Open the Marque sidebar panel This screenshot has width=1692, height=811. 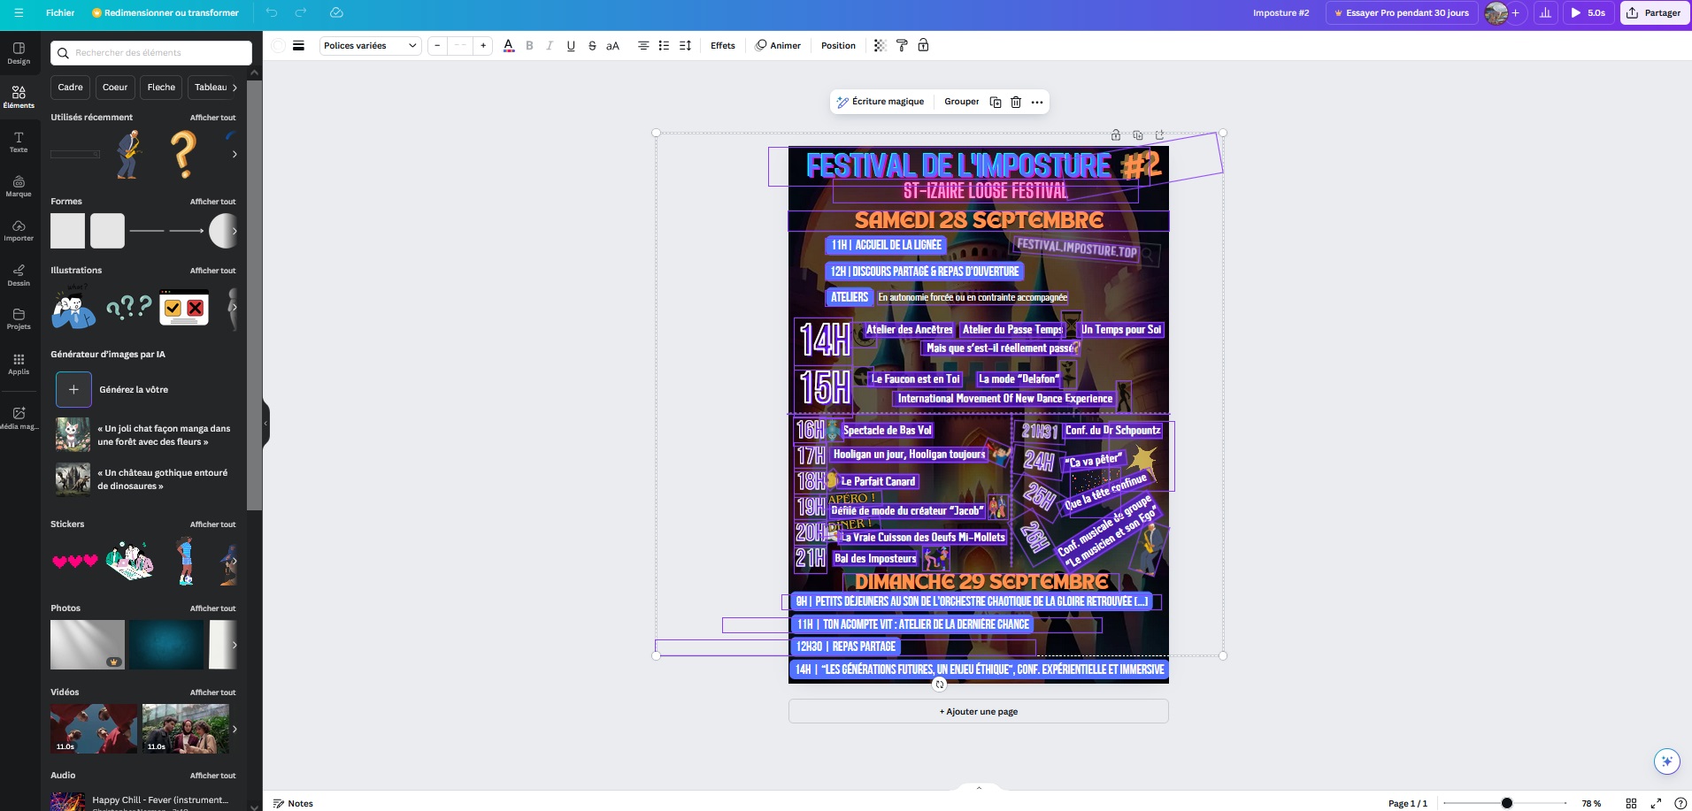[19, 186]
